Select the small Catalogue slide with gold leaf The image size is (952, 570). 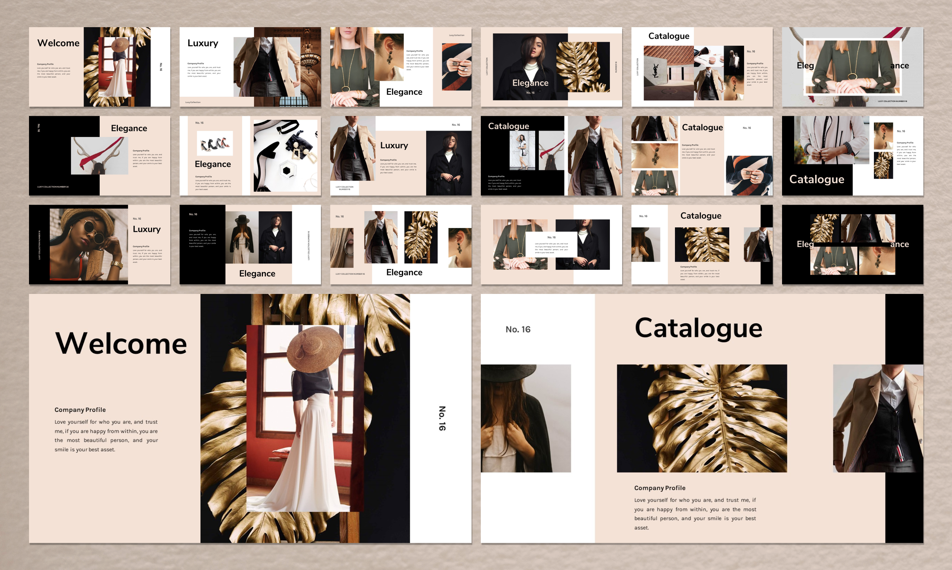702,245
